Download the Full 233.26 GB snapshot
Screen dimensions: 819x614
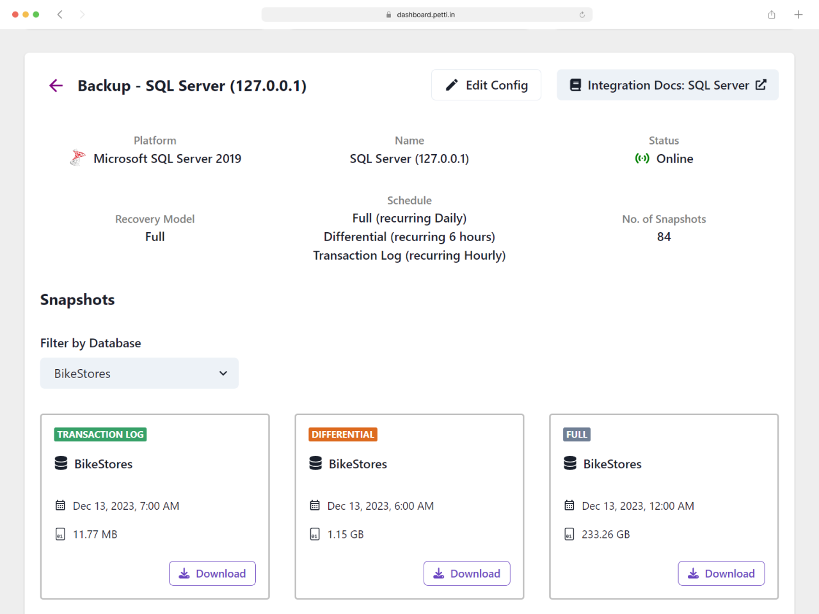[722, 574]
